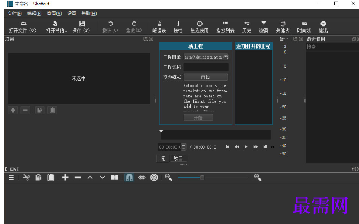Screen dimensions: 359x224
Task: Rewind the player
Action: click(x=237, y=147)
